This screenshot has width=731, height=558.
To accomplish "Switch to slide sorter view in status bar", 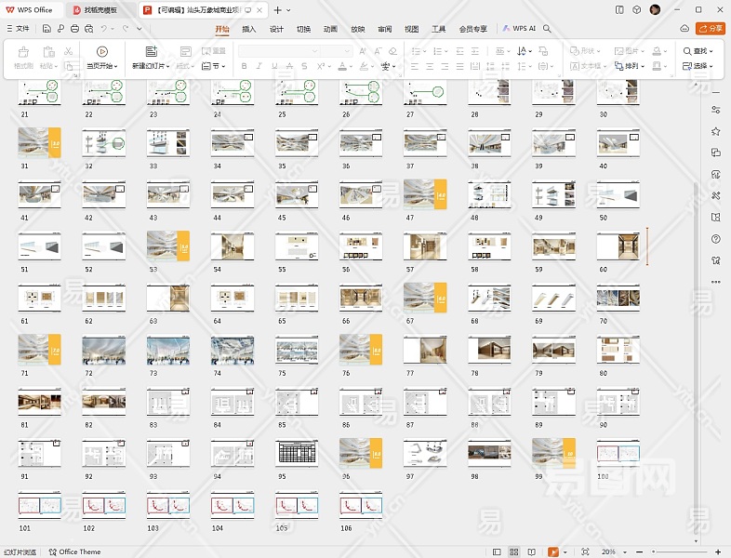I will click(514, 552).
